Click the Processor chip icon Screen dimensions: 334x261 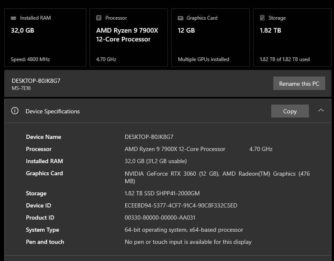click(x=99, y=18)
